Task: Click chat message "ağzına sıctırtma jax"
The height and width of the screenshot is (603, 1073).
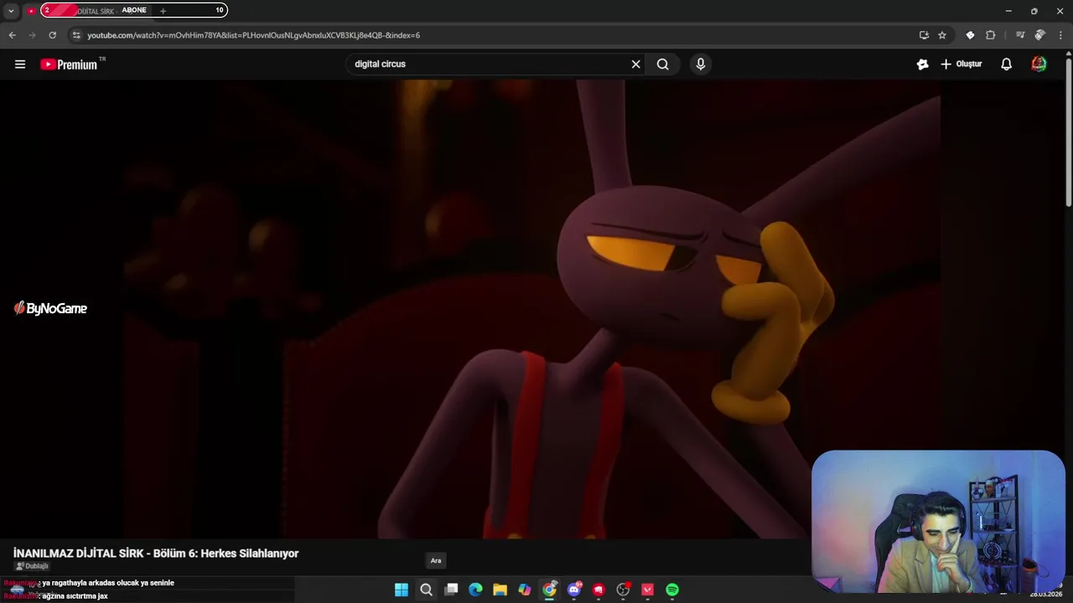Action: click(75, 596)
